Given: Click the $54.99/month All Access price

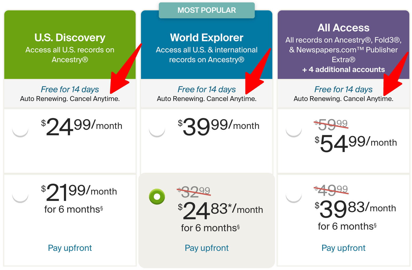Looking at the screenshot, I should [x=356, y=144].
